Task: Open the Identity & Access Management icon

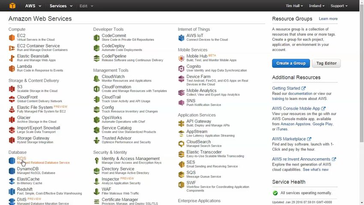Action: click(97, 160)
